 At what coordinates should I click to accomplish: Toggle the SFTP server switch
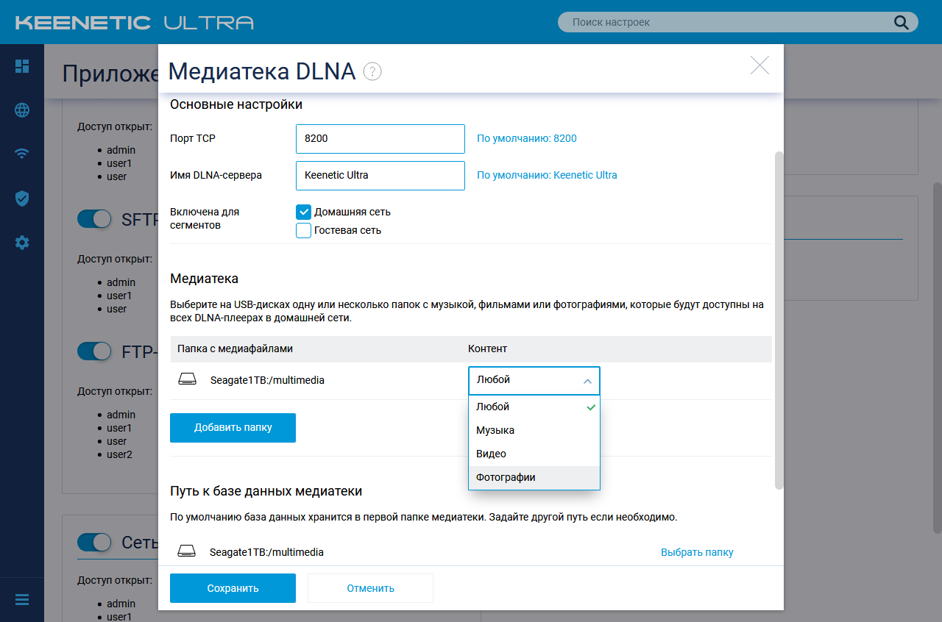94,219
